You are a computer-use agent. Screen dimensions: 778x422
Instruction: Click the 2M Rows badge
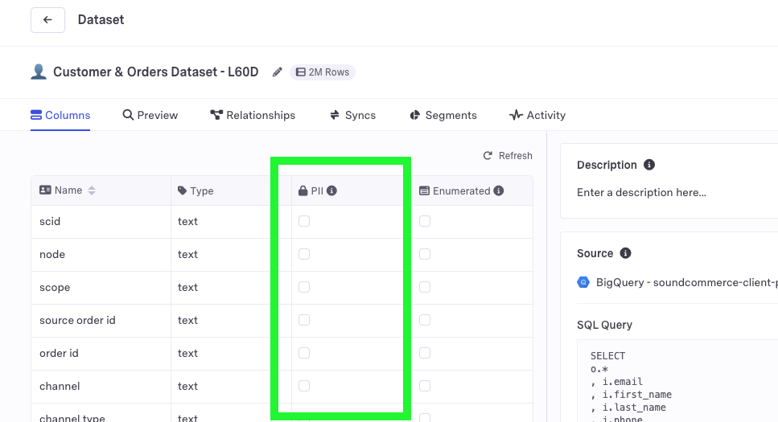point(323,72)
